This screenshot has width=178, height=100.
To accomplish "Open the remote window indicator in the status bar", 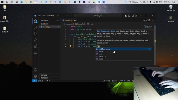I will pos(34,81).
